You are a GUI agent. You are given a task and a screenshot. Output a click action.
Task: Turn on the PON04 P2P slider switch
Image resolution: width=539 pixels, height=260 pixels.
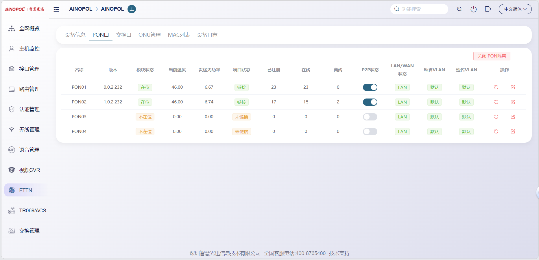[370, 131]
